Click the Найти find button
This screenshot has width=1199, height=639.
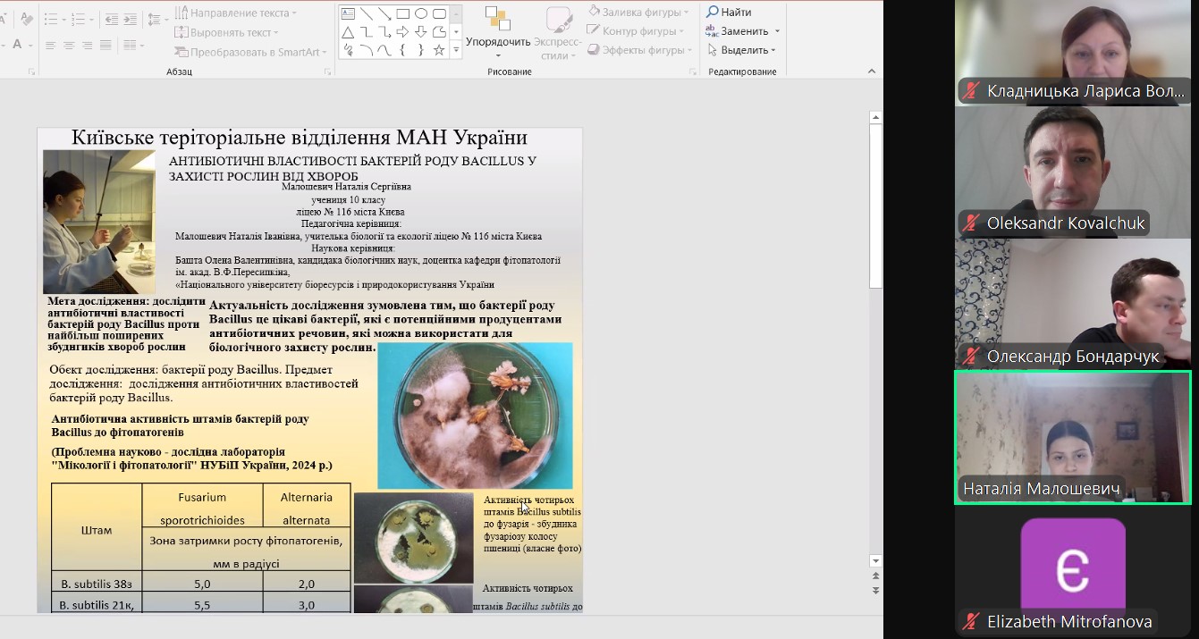[729, 13]
